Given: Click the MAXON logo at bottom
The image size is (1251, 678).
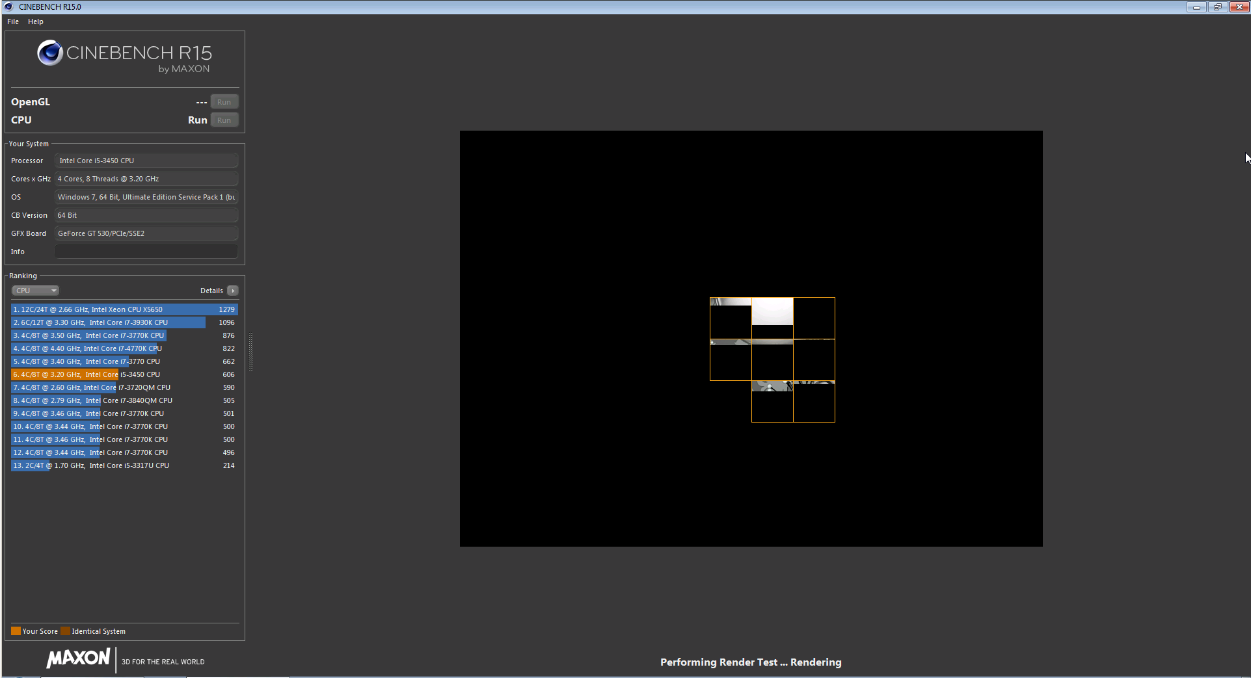Looking at the screenshot, I should 78,658.
